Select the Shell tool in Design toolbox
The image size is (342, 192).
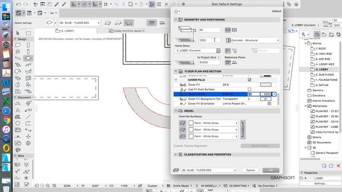pos(28,71)
